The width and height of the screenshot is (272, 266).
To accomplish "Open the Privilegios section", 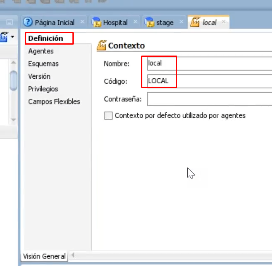I will 43,89.
